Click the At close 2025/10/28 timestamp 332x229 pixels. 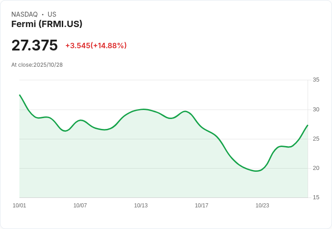point(37,65)
